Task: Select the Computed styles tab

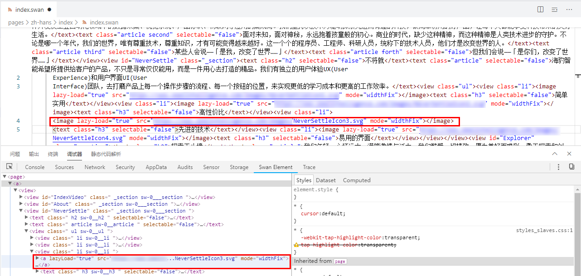Action: (357, 180)
